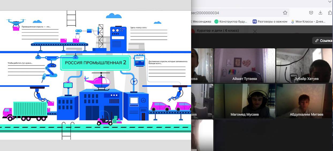Bookmark this page with the star icon

285,13
